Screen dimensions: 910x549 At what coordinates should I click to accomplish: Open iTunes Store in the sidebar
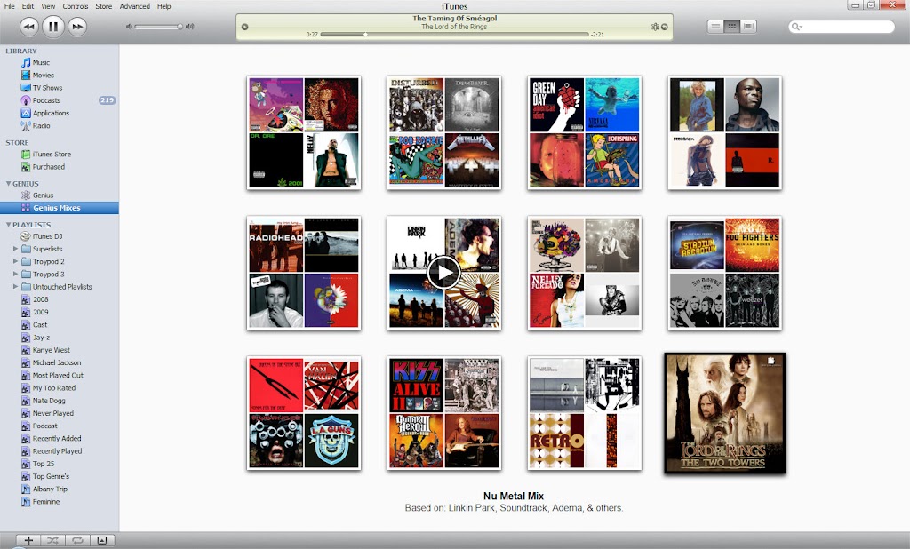[52, 155]
